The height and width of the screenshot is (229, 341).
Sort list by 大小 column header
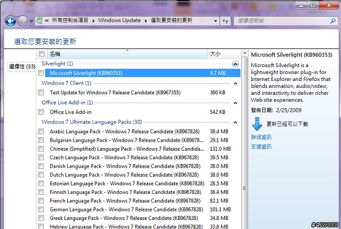coord(224,54)
